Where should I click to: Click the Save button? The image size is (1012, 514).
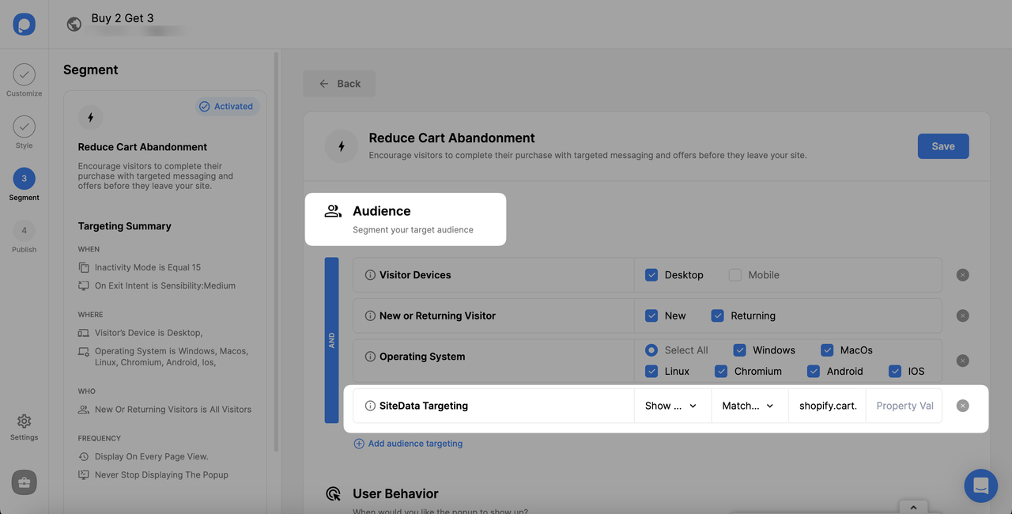point(943,146)
